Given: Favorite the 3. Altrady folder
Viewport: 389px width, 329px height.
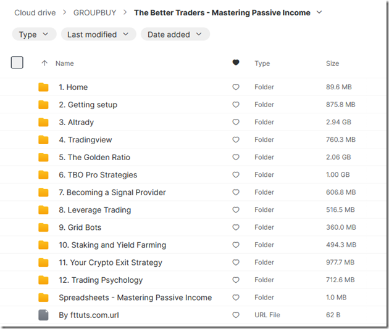Looking at the screenshot, I should pos(236,122).
